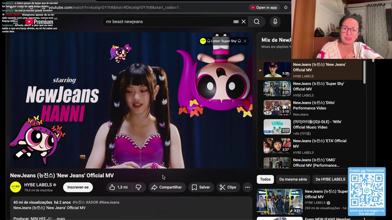The height and width of the screenshot is (220, 392).
Task: Click the Compartilhar share button
Action: 167,187
